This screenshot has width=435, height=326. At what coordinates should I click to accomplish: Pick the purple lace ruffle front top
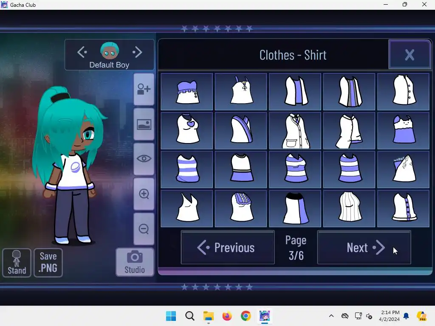(241, 208)
